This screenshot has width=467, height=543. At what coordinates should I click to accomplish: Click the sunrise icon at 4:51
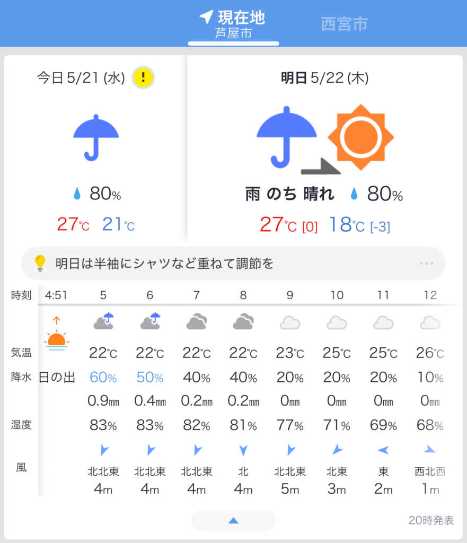point(56,334)
